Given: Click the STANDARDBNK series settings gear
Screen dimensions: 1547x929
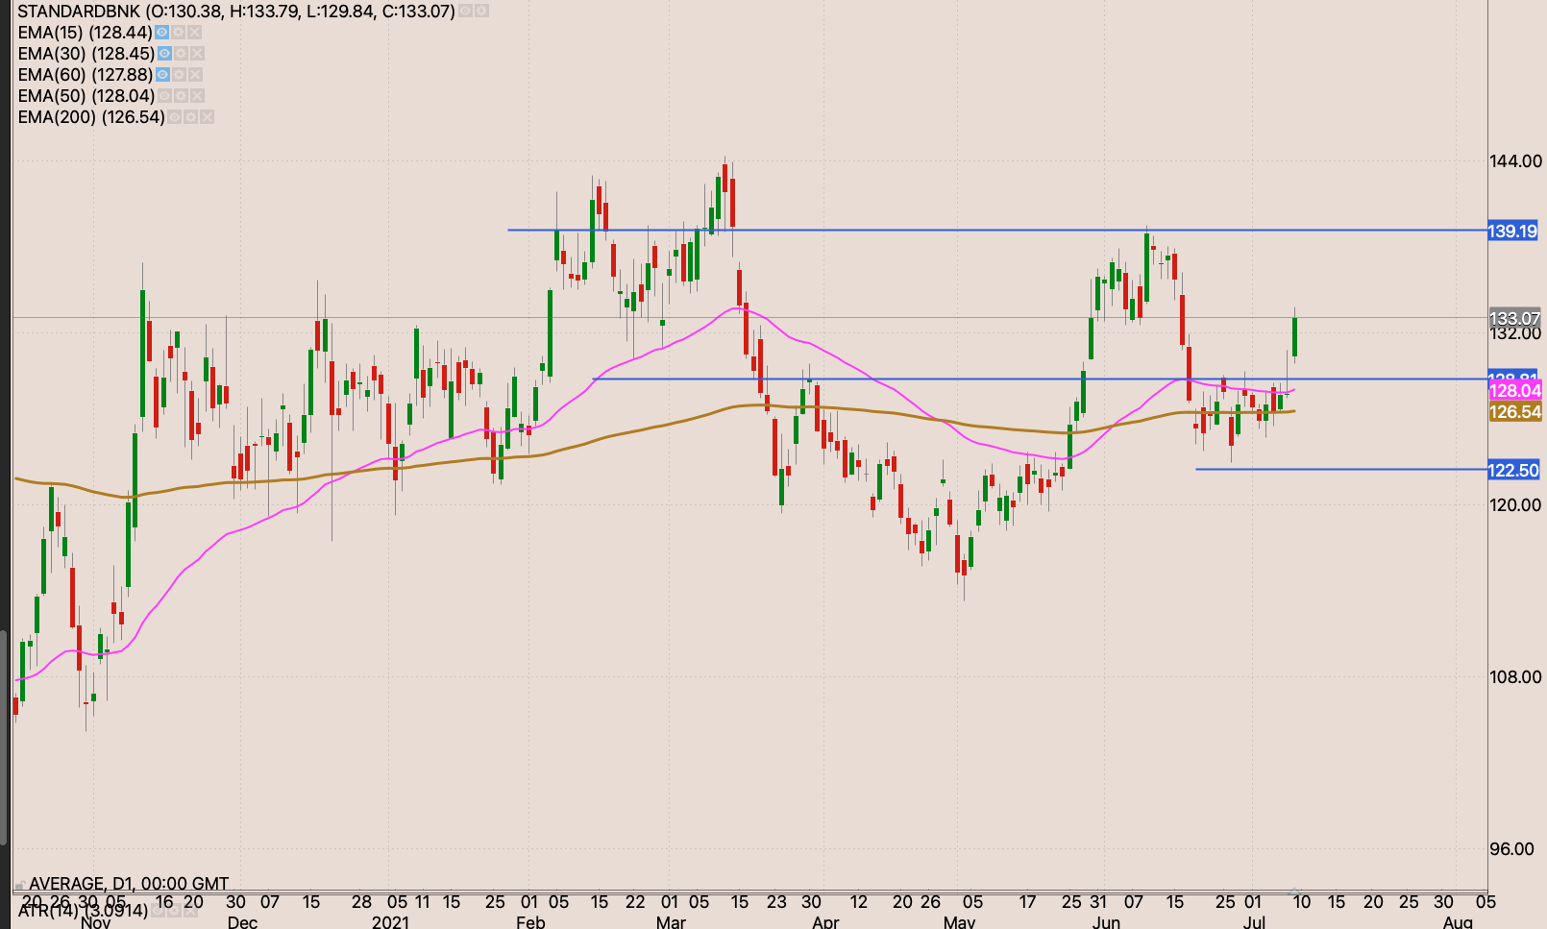Looking at the screenshot, I should tap(481, 12).
